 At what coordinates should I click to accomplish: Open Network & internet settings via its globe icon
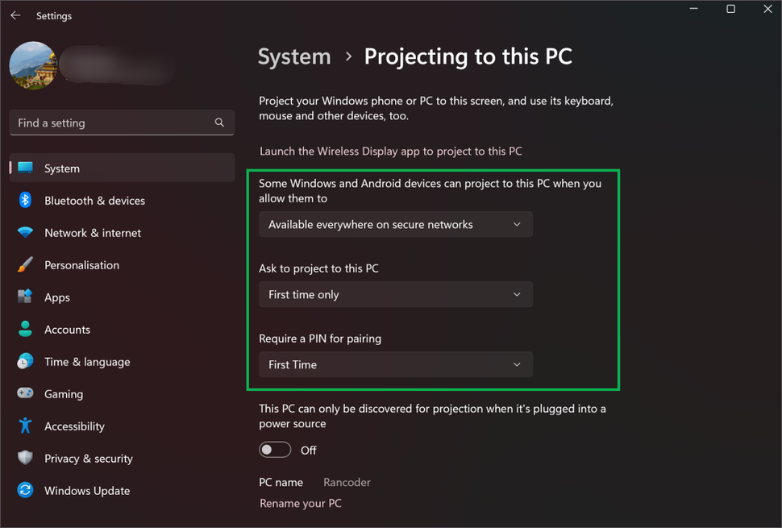coord(23,232)
